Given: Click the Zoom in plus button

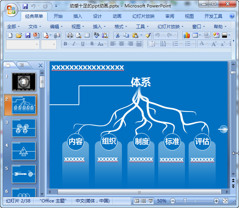Looking at the screenshot, I should pyautogui.click(x=216, y=201).
